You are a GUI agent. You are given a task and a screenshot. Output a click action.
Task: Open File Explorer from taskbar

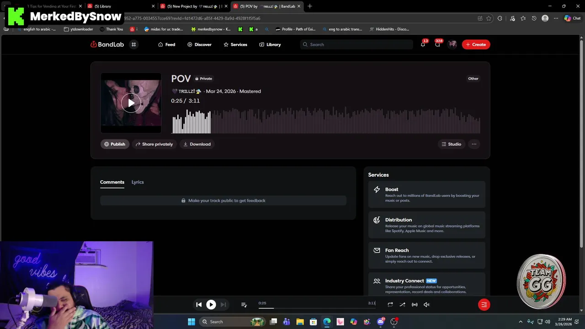pyautogui.click(x=300, y=322)
